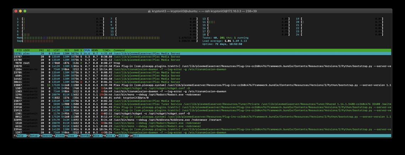
Task: Select trakttv plug-in row PID 23878
Action: click(202, 66)
